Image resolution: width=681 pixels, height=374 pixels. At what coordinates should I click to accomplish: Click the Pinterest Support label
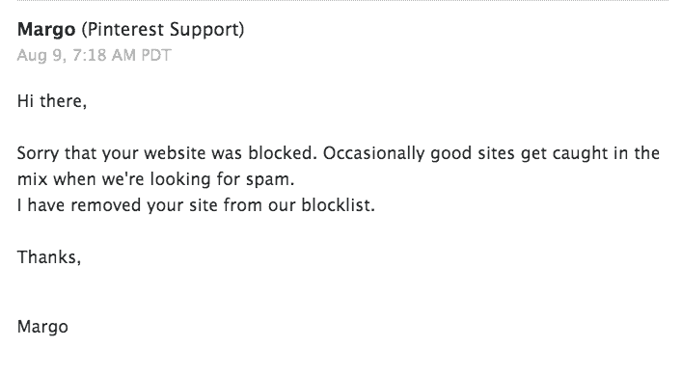[x=163, y=30]
